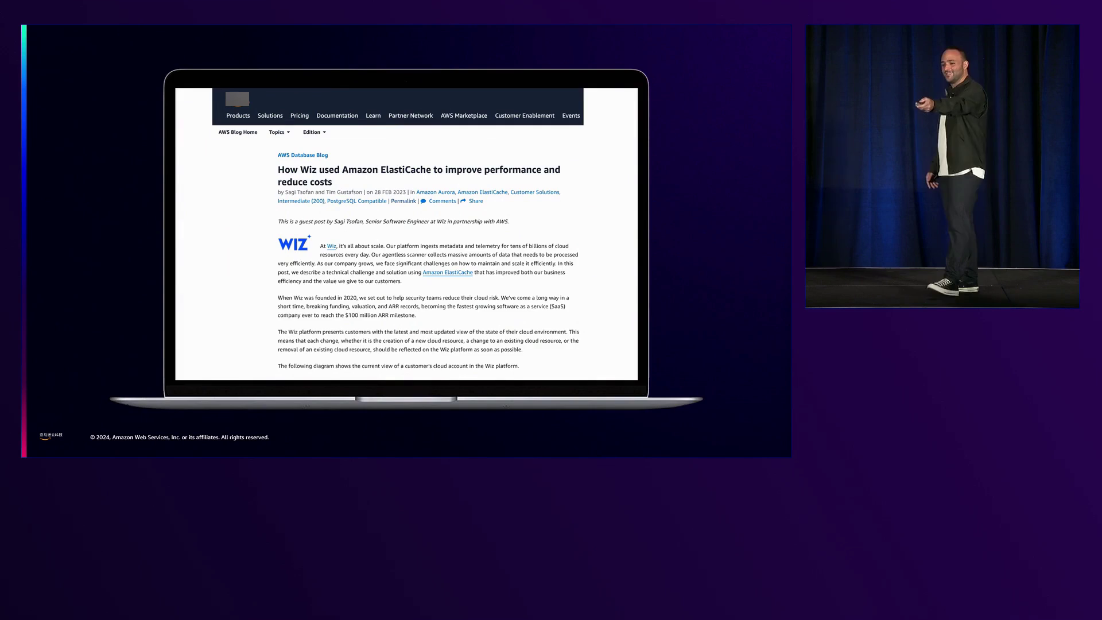Click the Share link
The height and width of the screenshot is (620, 1102).
point(476,201)
